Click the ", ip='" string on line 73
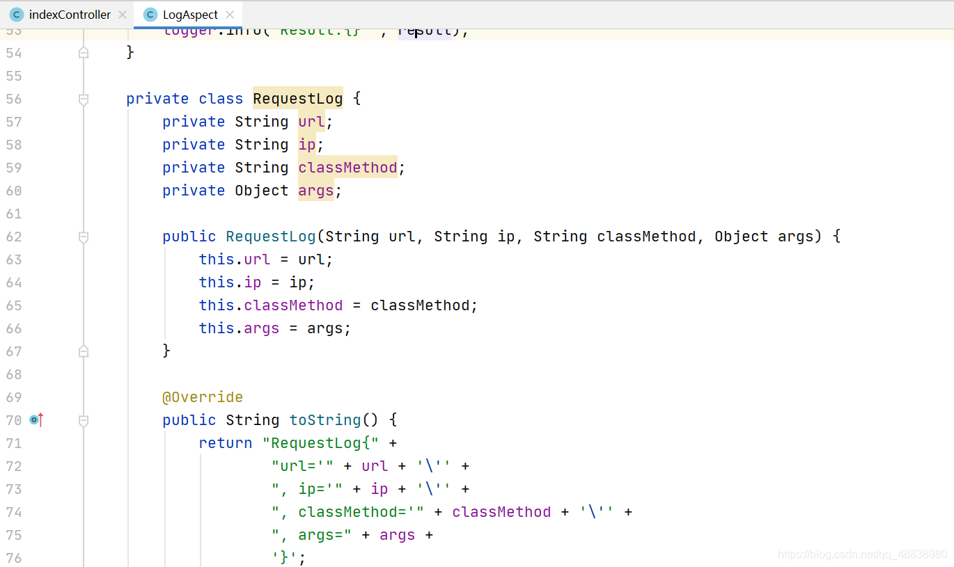Viewport: 954px width, 567px height. 307,489
